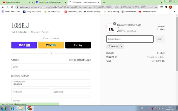Open Internet Explorer from the taskbar
178x111 pixels.
click(x=12, y=109)
